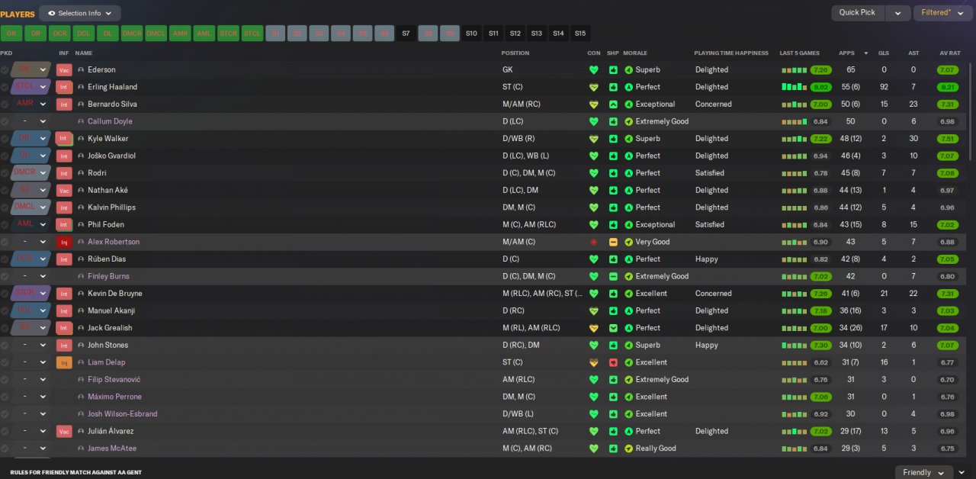Open Manuel Akanji's player profile
976x479 pixels.
pos(111,310)
